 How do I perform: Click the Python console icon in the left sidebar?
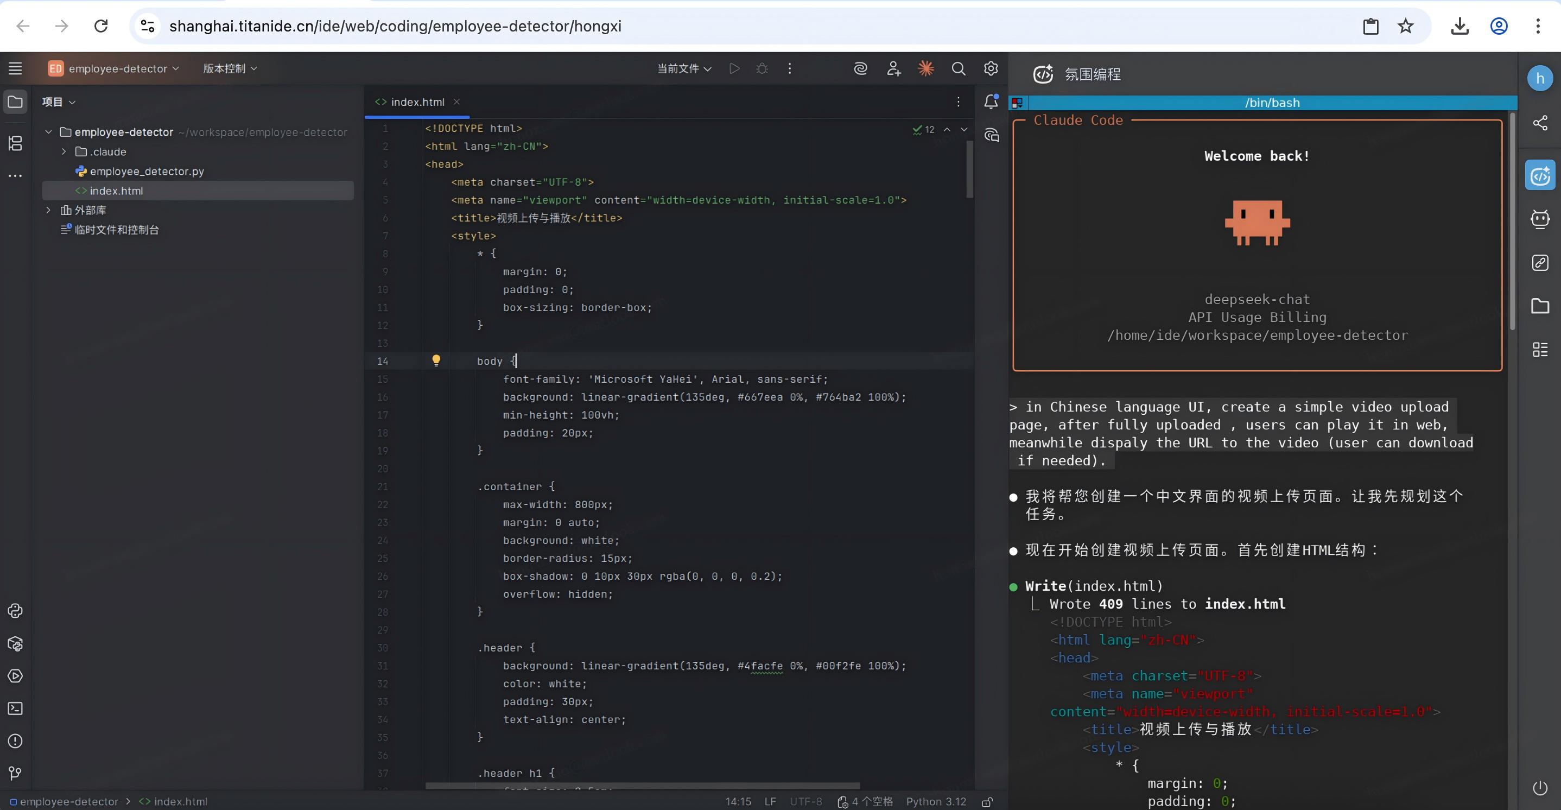coord(15,611)
